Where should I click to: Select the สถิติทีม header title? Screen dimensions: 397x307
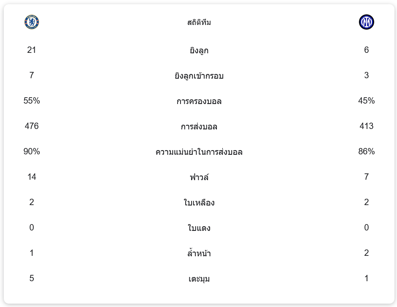tap(199, 22)
